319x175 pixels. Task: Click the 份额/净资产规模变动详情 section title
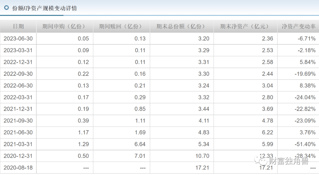point(44,8)
